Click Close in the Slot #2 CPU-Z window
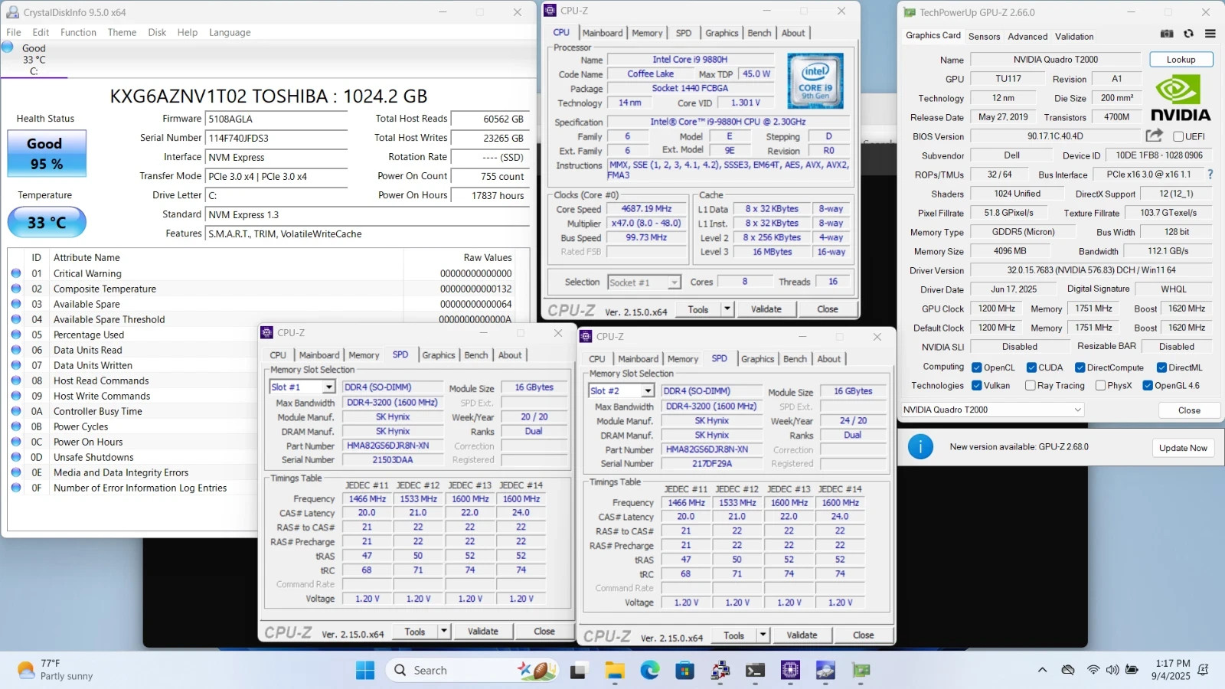This screenshot has width=1225, height=689. pos(863,635)
